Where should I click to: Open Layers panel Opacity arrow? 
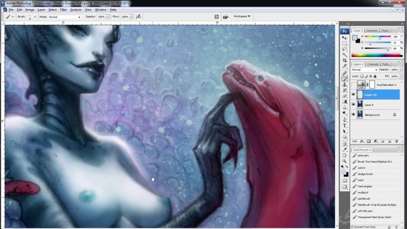click(x=400, y=70)
